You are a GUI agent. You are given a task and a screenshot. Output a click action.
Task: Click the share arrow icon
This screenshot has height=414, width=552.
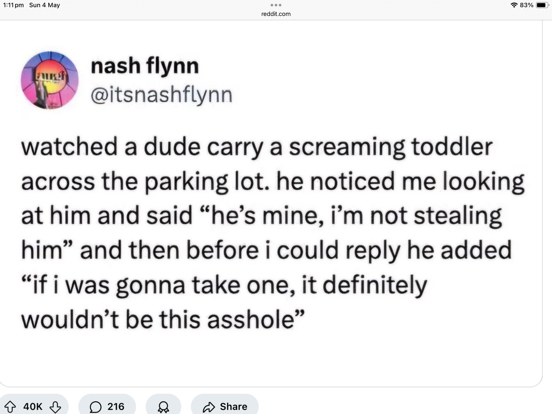(x=209, y=407)
